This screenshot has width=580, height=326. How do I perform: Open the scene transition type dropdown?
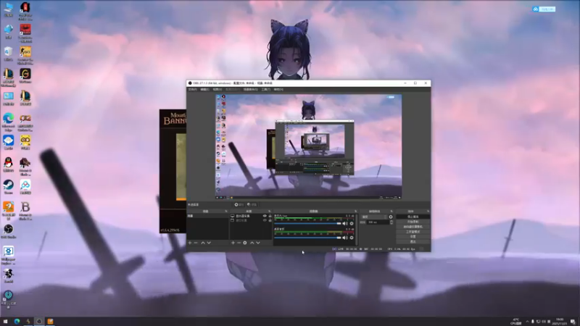(374, 217)
